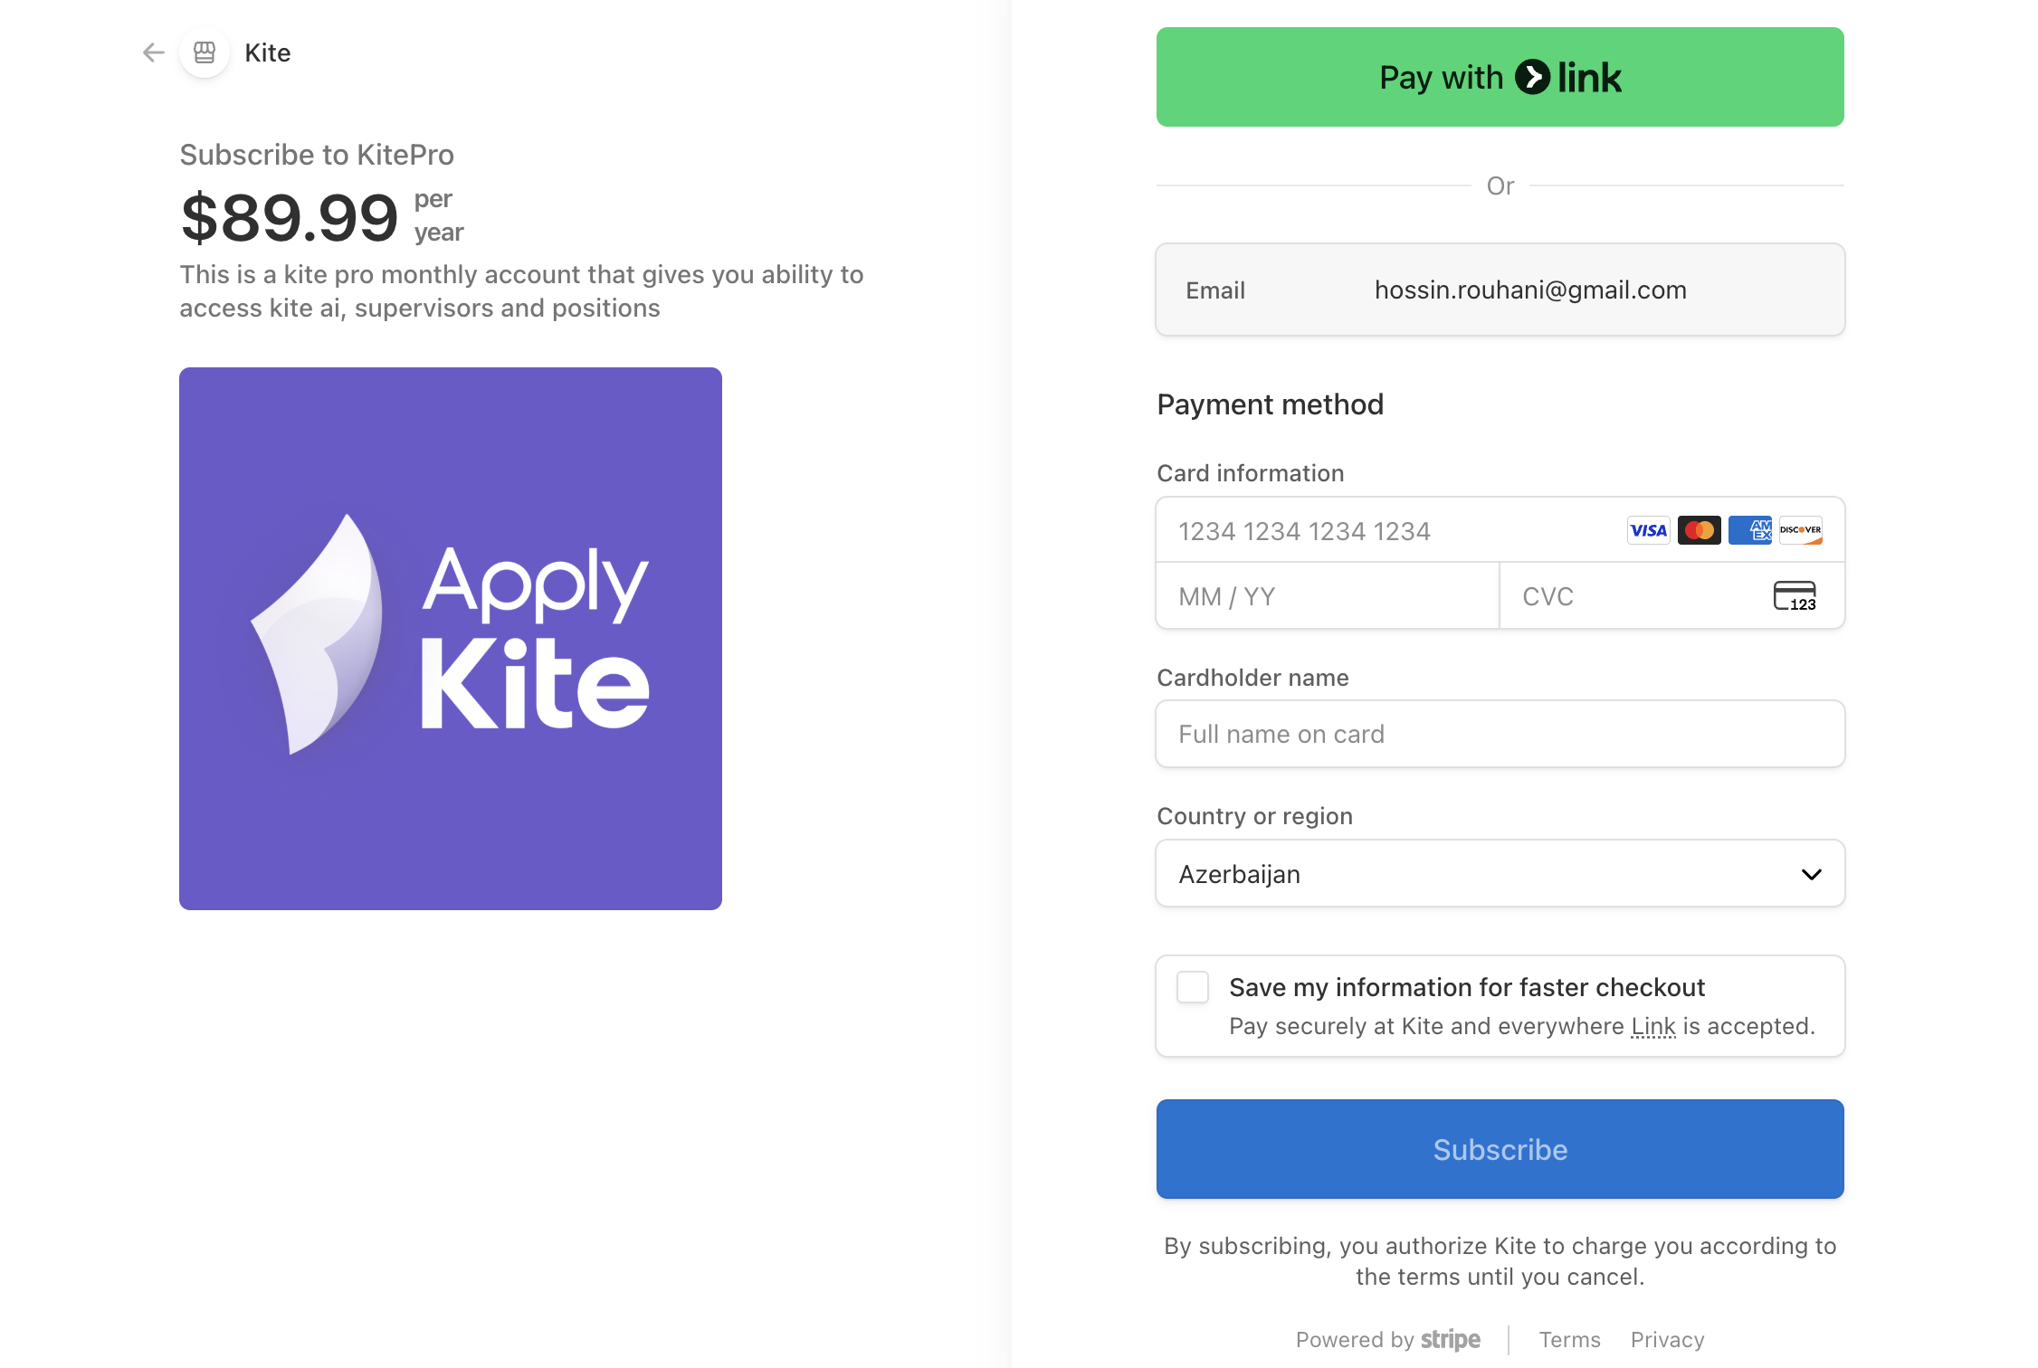Click the Visa card icon
2038x1368 pixels.
[1648, 530]
